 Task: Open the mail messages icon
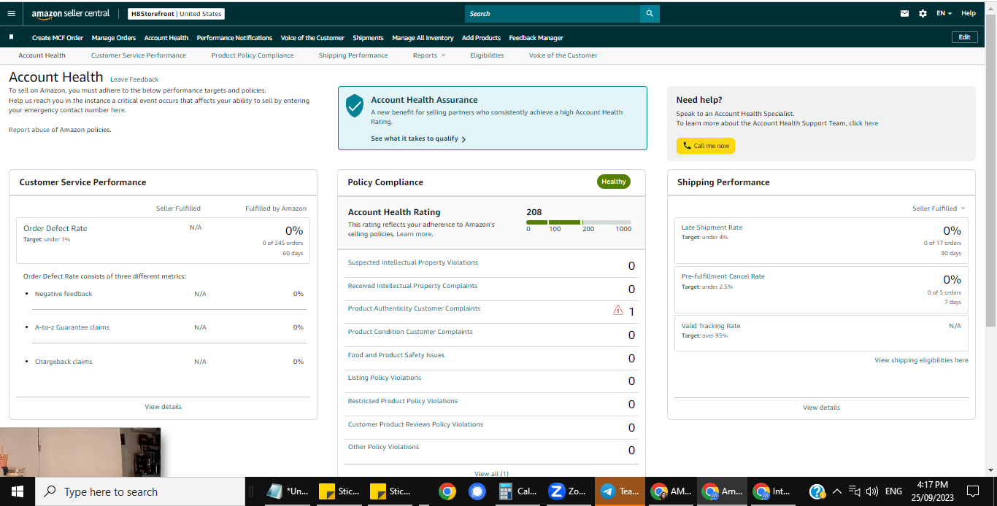[x=905, y=13]
